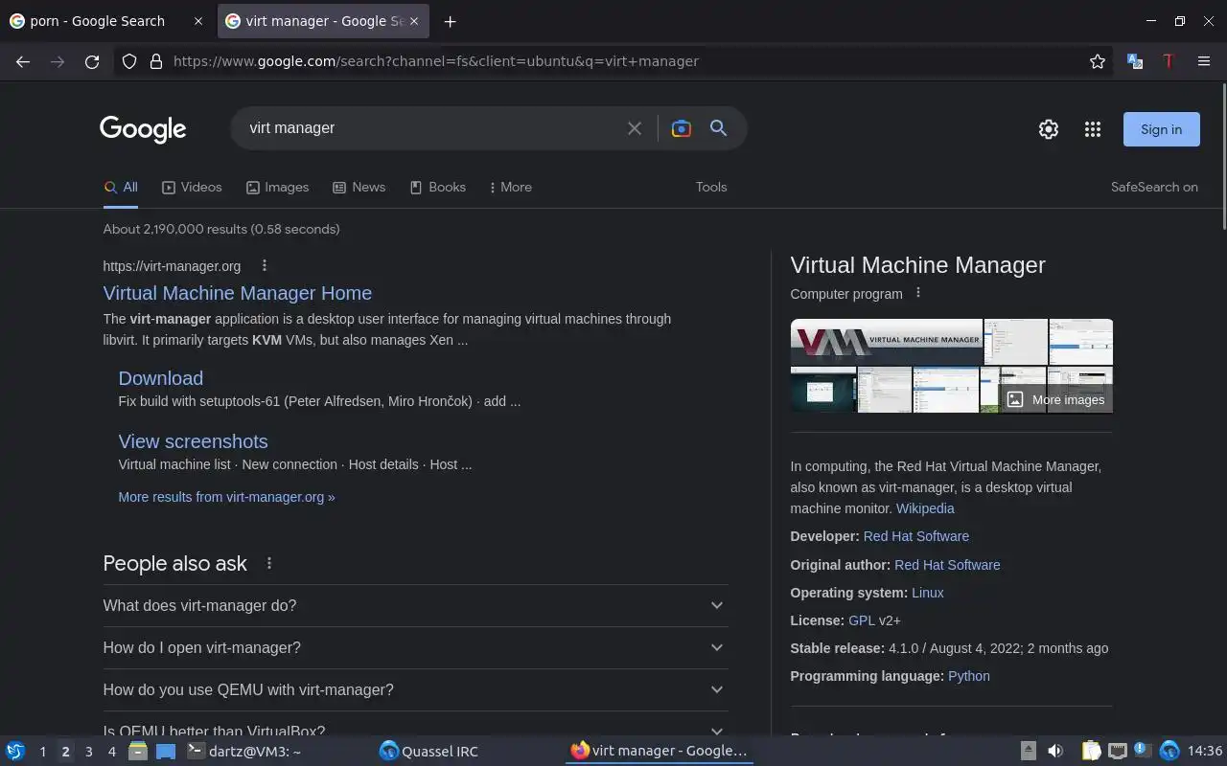Click the red T extension icon
The width and height of the screenshot is (1227, 766).
tap(1168, 61)
